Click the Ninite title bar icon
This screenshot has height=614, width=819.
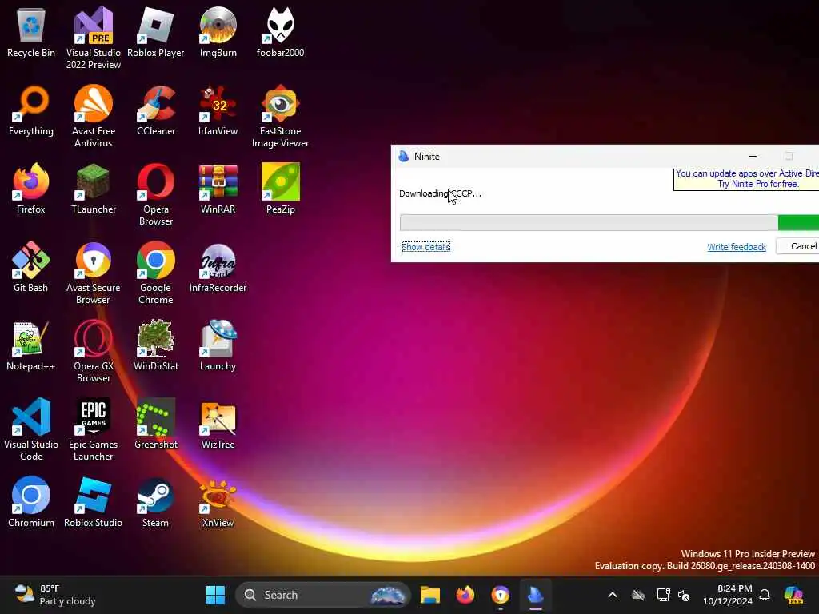click(404, 156)
